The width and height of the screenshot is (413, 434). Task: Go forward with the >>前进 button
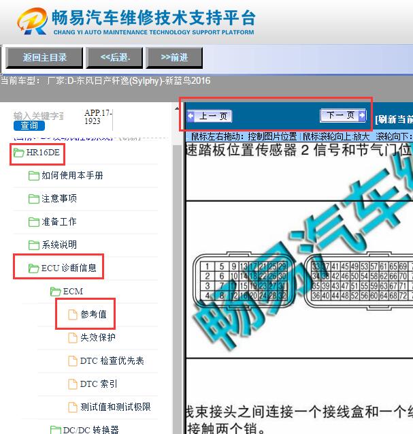click(174, 57)
